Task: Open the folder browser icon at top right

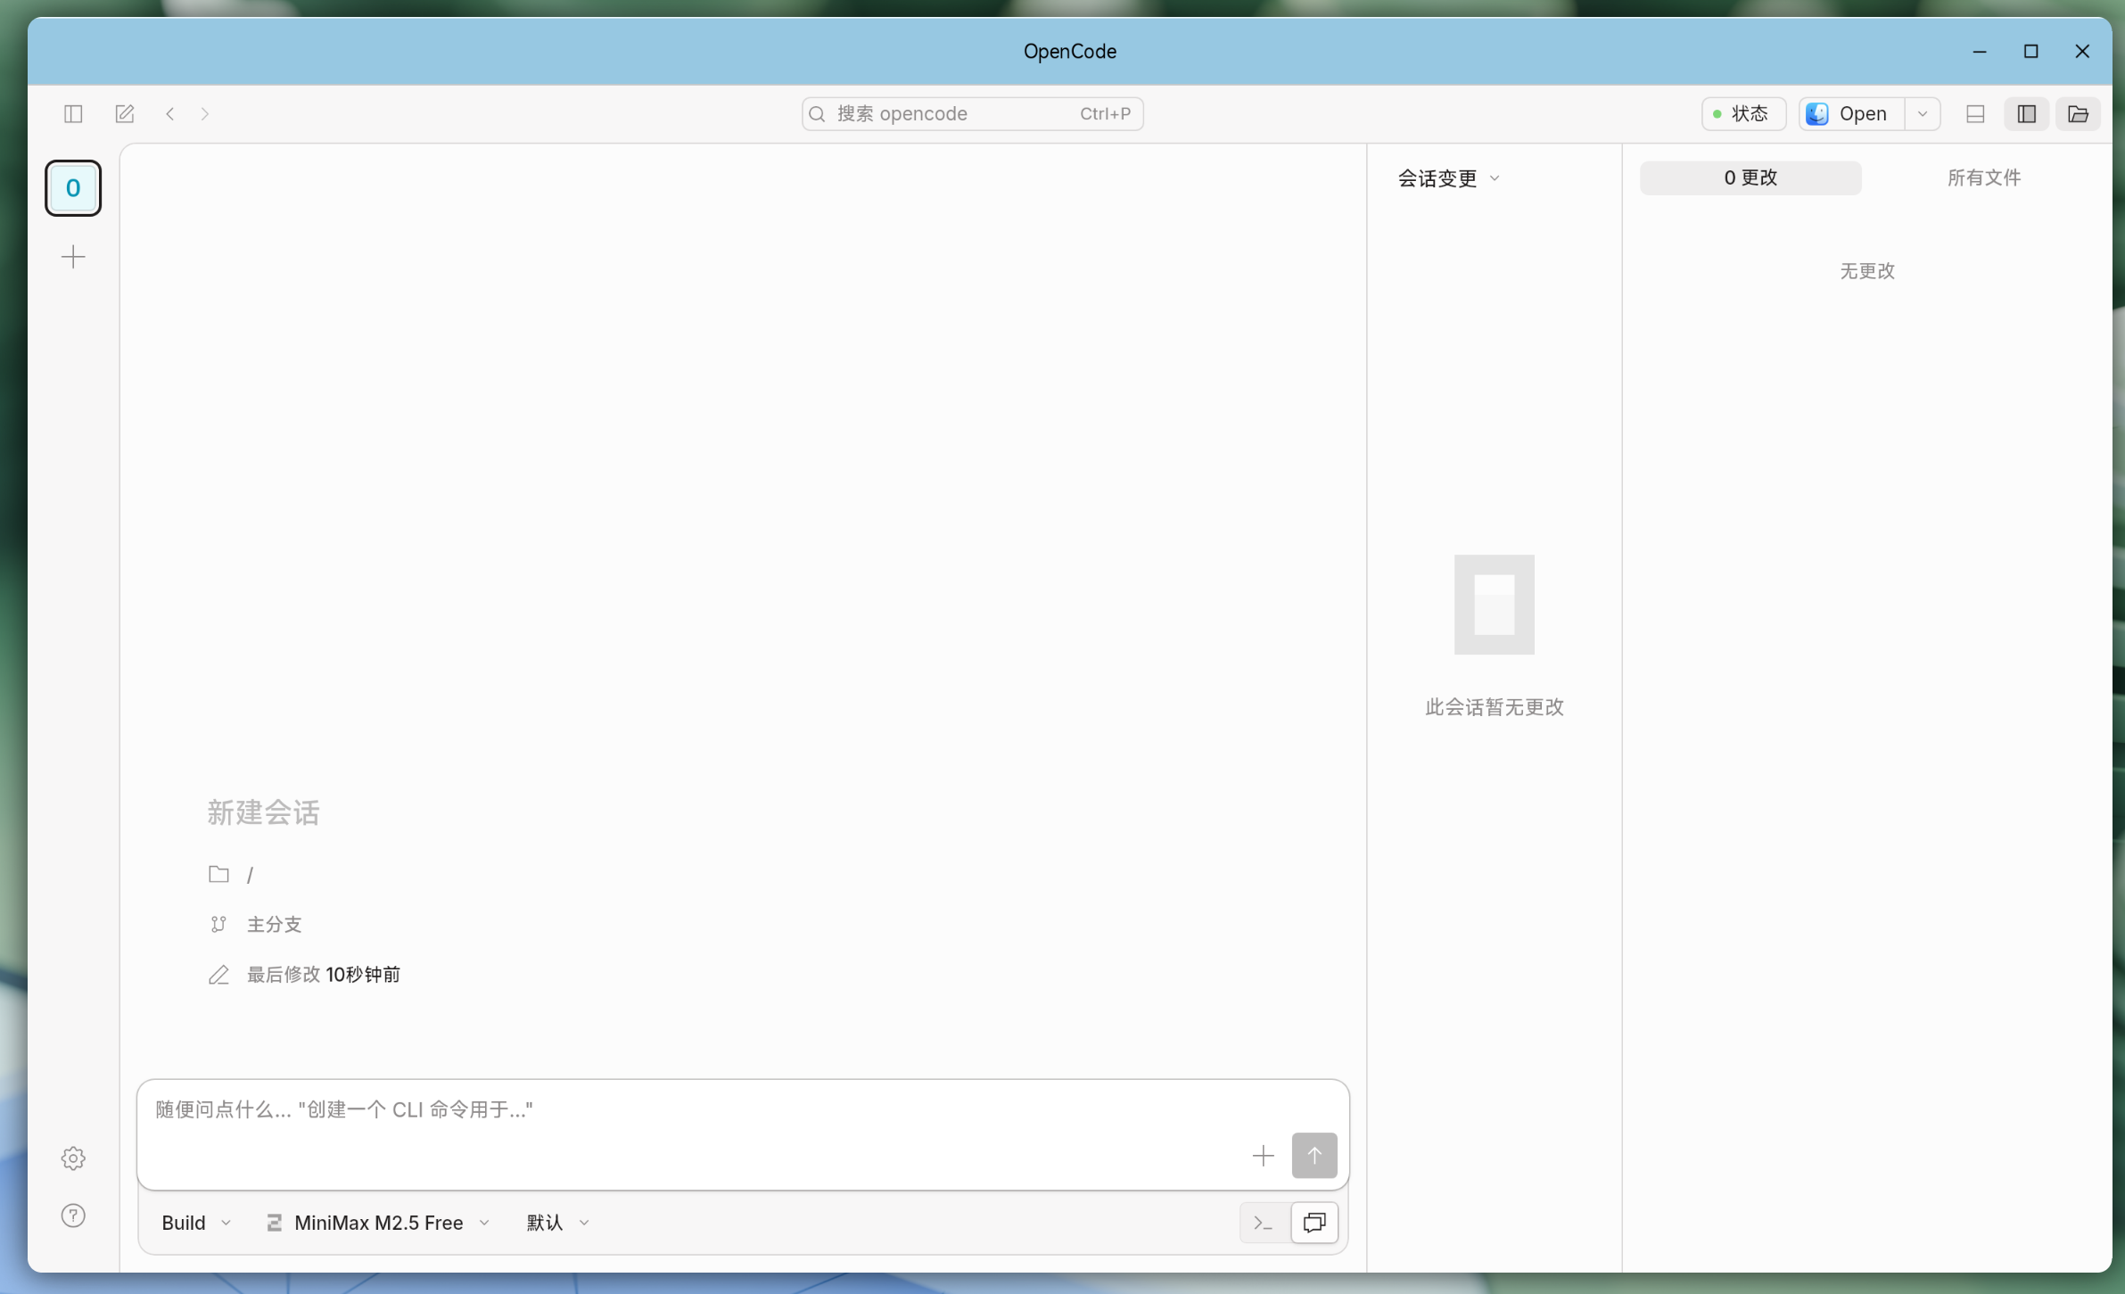Action: [x=2079, y=114]
